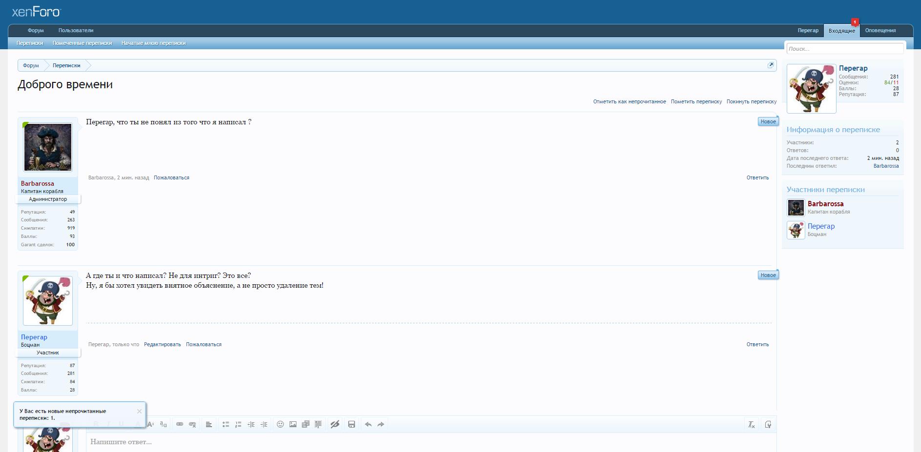Insert a link using the editor toolbar
The image size is (921, 452).
[180, 424]
